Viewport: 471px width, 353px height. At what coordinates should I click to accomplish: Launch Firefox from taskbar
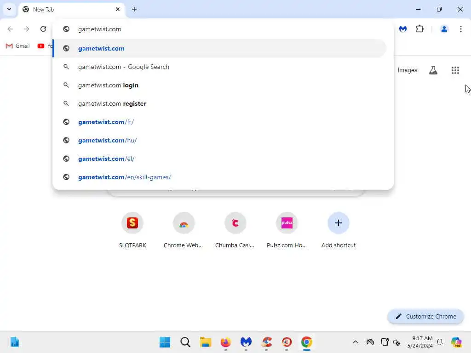coord(225,342)
